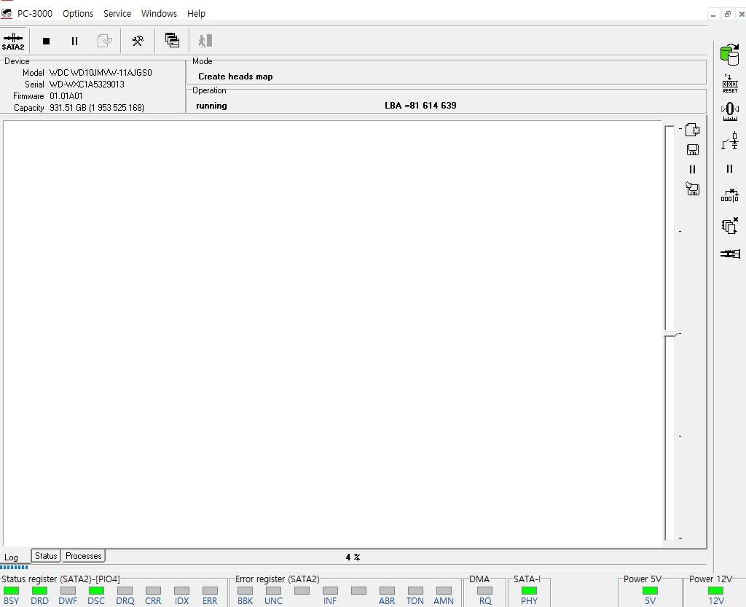Viewport: 746px width, 607px height.
Task: Click the Create heads map mode text
Action: click(x=235, y=77)
